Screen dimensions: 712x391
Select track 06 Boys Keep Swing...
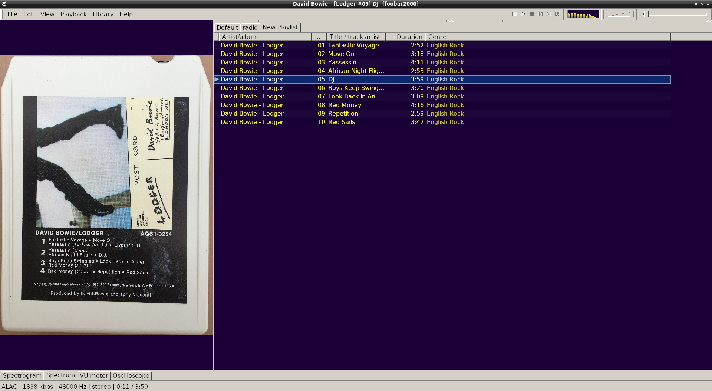442,88
